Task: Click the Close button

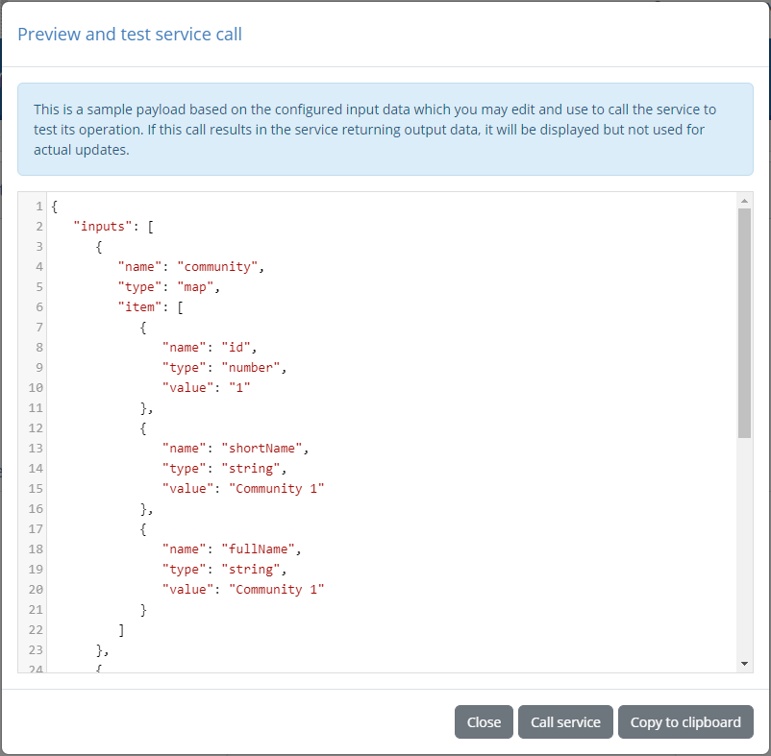Action: point(484,721)
